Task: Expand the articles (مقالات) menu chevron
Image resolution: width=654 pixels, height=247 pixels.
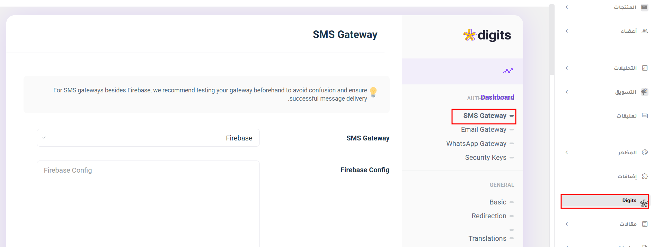Action: pos(567,224)
